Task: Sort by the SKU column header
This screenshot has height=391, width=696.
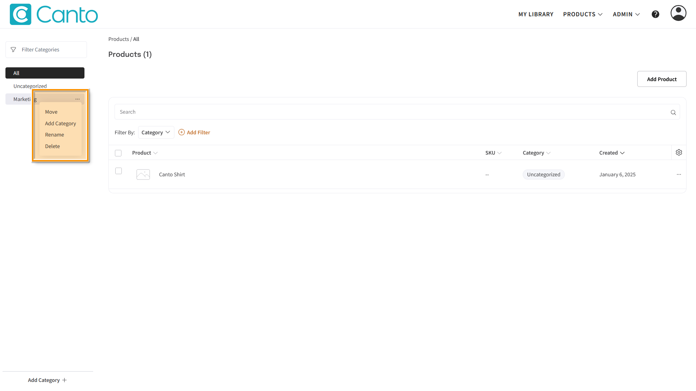Action: [493, 153]
